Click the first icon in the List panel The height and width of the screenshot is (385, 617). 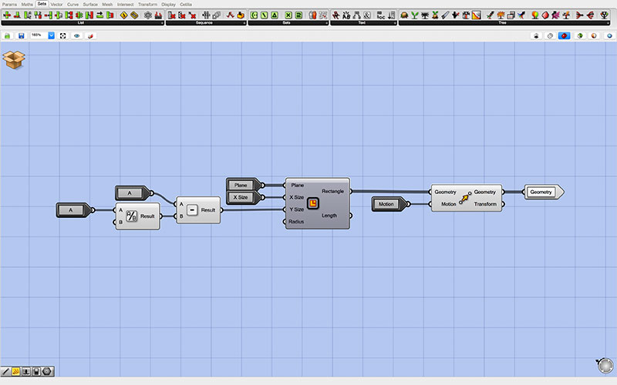pos(7,15)
